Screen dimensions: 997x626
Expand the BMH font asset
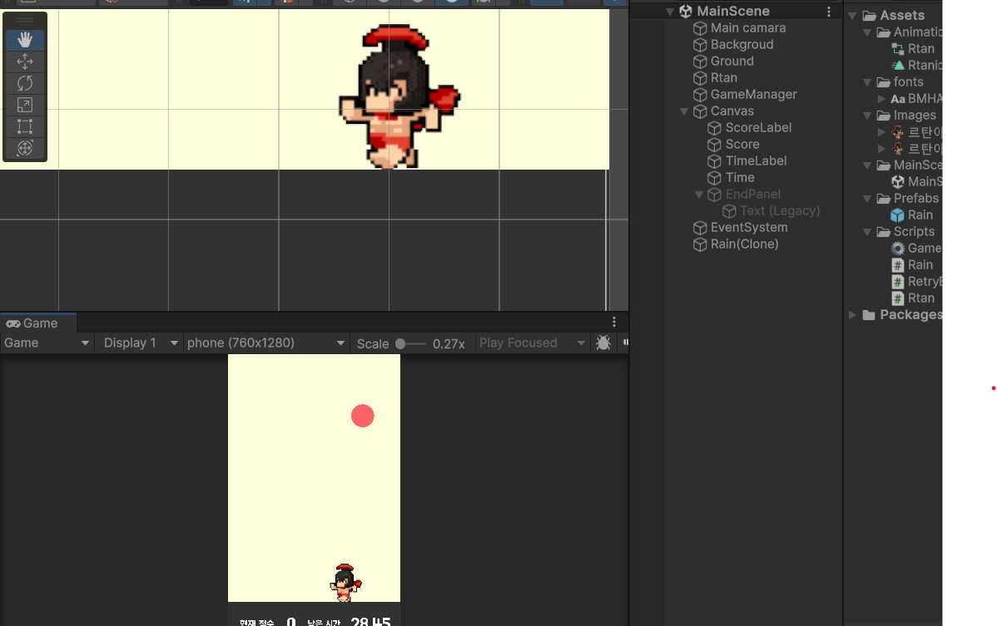(x=881, y=99)
